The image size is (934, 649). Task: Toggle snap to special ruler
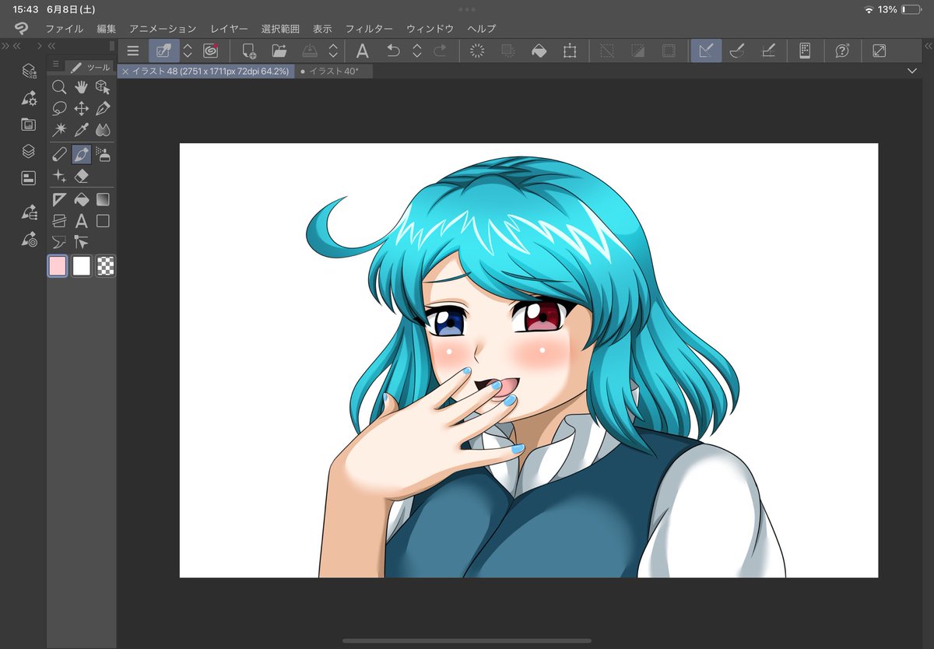pyautogui.click(x=737, y=51)
